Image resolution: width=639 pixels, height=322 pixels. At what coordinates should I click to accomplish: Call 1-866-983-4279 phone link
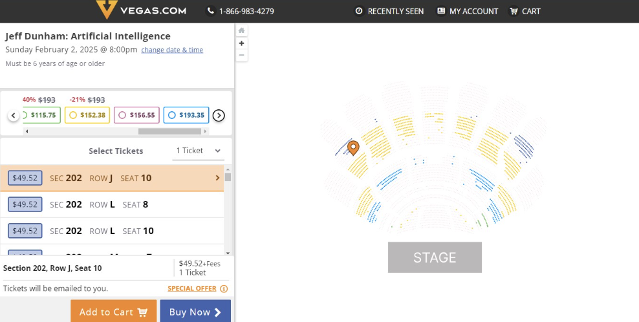click(246, 12)
